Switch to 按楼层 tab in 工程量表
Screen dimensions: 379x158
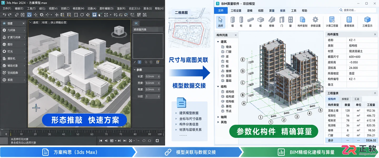point(345,99)
